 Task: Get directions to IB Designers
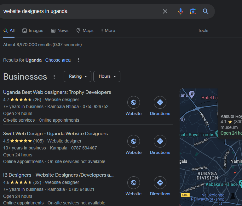160,183
